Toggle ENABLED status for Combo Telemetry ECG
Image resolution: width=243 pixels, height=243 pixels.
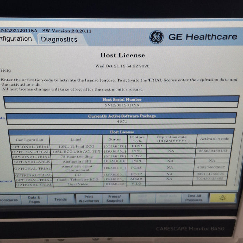pyautogui.click(x=115, y=179)
